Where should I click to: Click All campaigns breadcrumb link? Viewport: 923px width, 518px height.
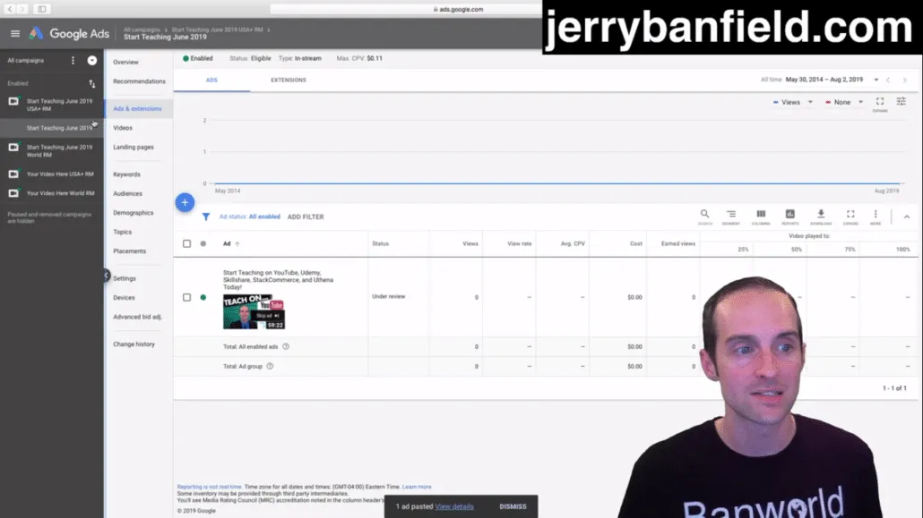pos(142,30)
